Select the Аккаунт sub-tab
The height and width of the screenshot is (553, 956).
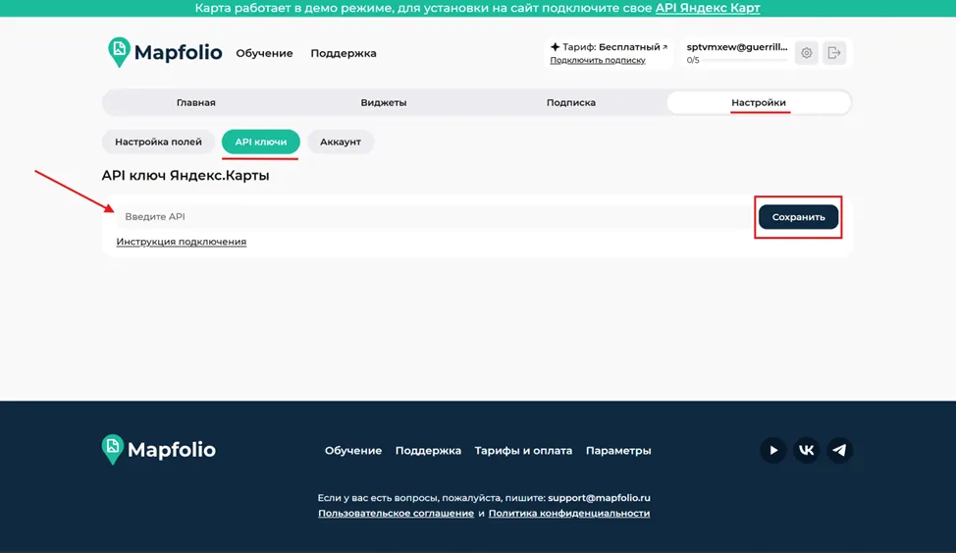coord(341,141)
